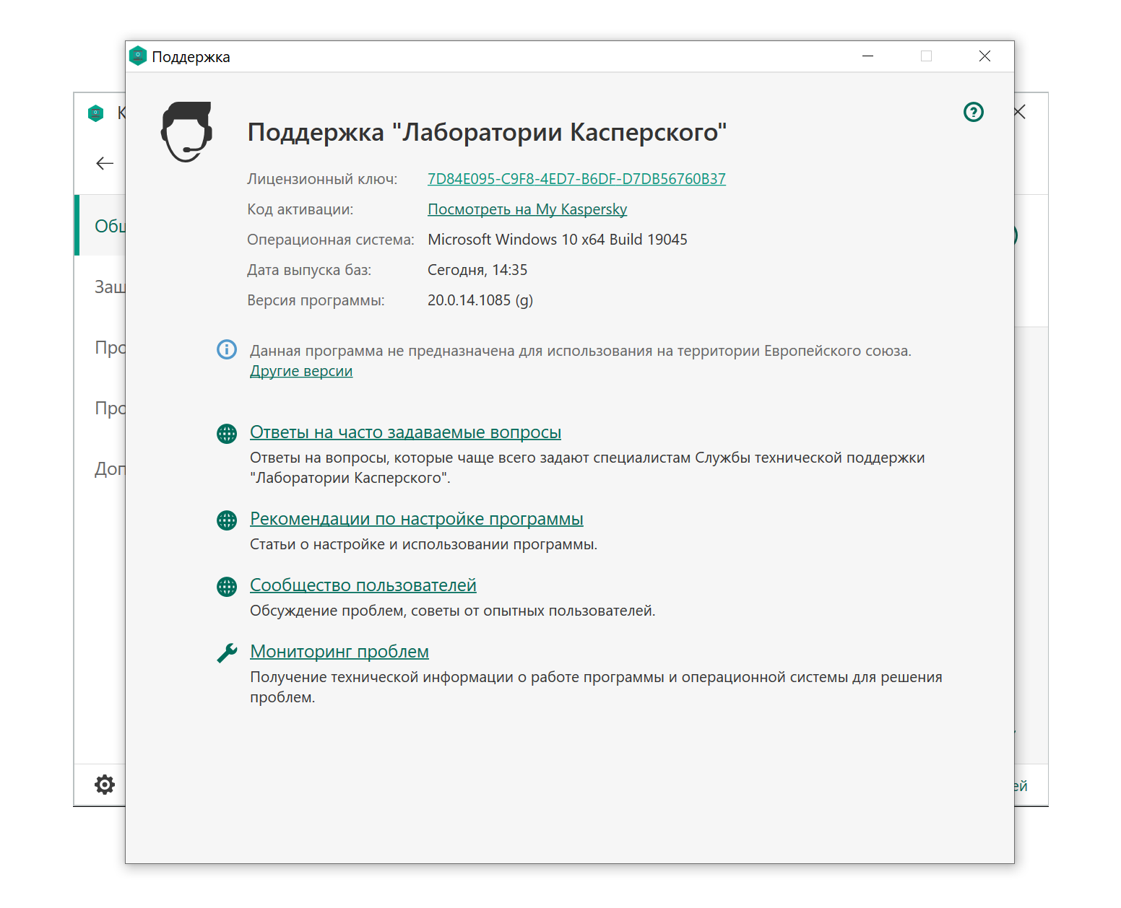Click the Версия программы label
The width and height of the screenshot is (1121, 908).
[316, 300]
